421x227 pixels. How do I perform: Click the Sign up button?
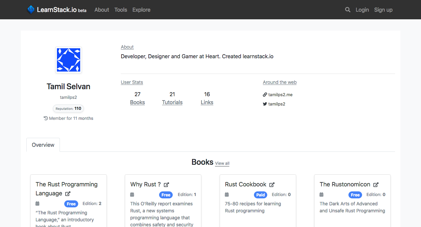[383, 10]
